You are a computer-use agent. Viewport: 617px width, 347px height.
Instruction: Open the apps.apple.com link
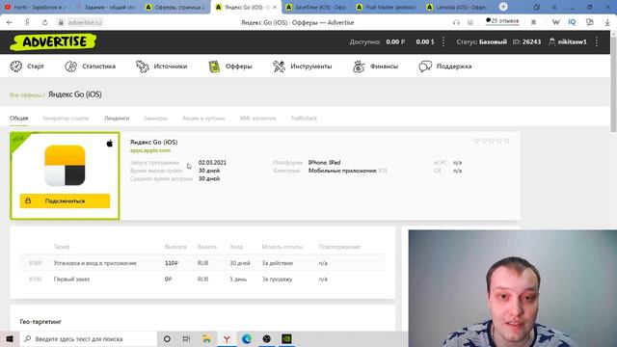click(x=150, y=150)
